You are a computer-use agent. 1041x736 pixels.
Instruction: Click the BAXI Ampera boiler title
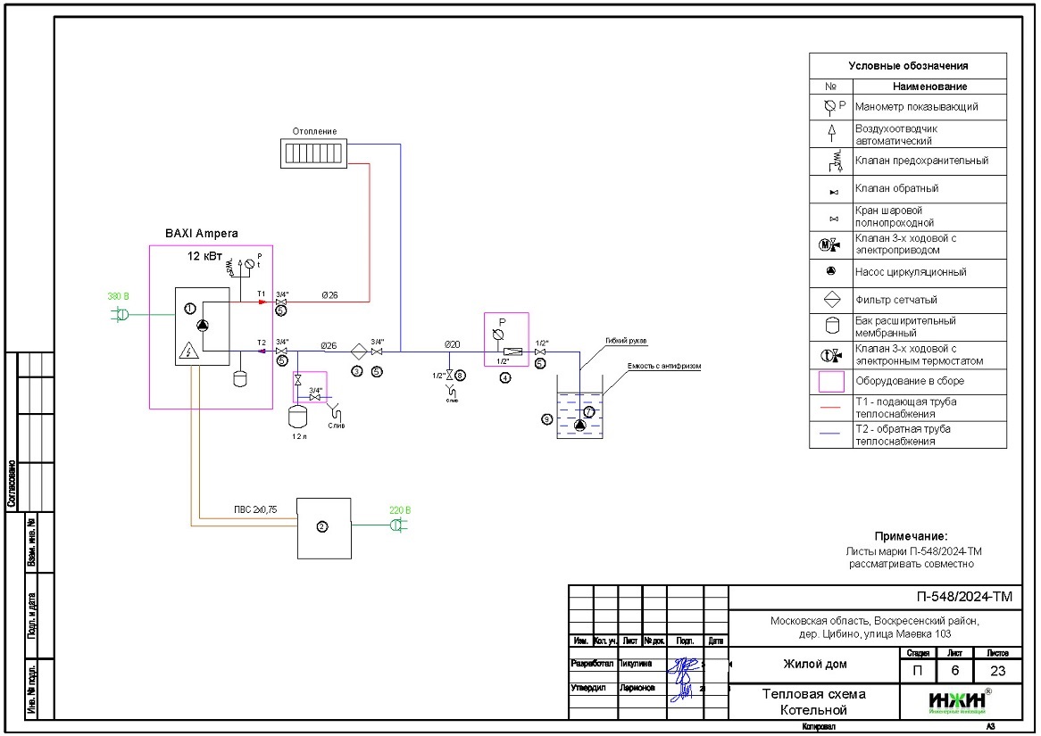[x=202, y=233]
